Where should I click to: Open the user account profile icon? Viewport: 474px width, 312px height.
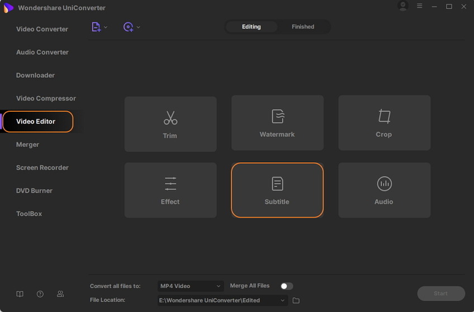(x=402, y=6)
